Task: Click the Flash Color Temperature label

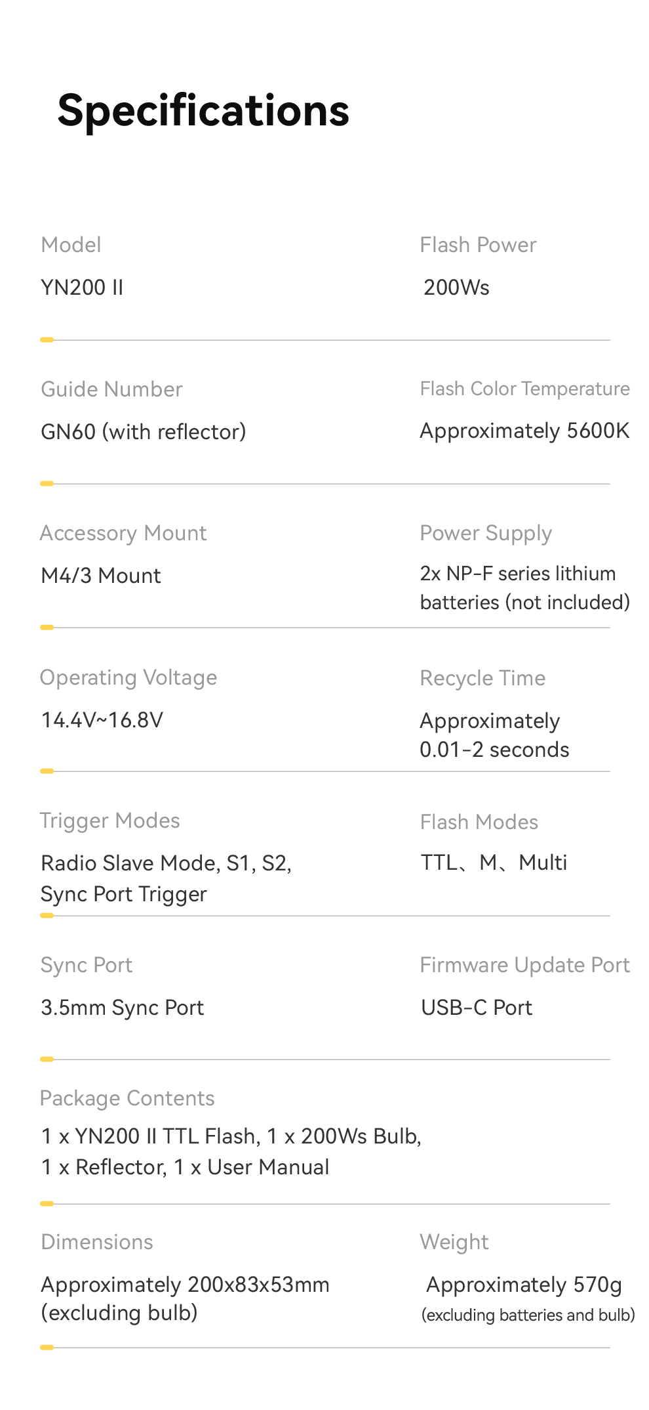Action: (x=524, y=389)
